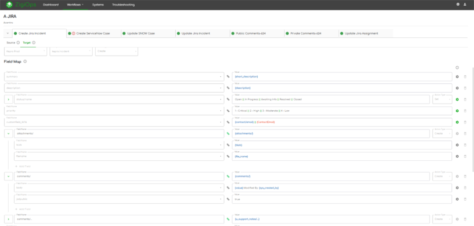This screenshot has height=226, width=474.
Task: Open the Create operation dropdown under Target
Action: [x=116, y=51]
